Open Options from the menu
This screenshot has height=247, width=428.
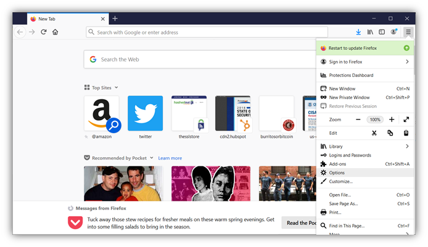tap(365, 172)
